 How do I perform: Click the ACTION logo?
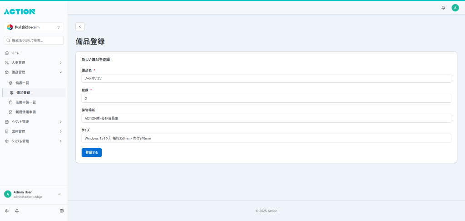click(x=19, y=11)
